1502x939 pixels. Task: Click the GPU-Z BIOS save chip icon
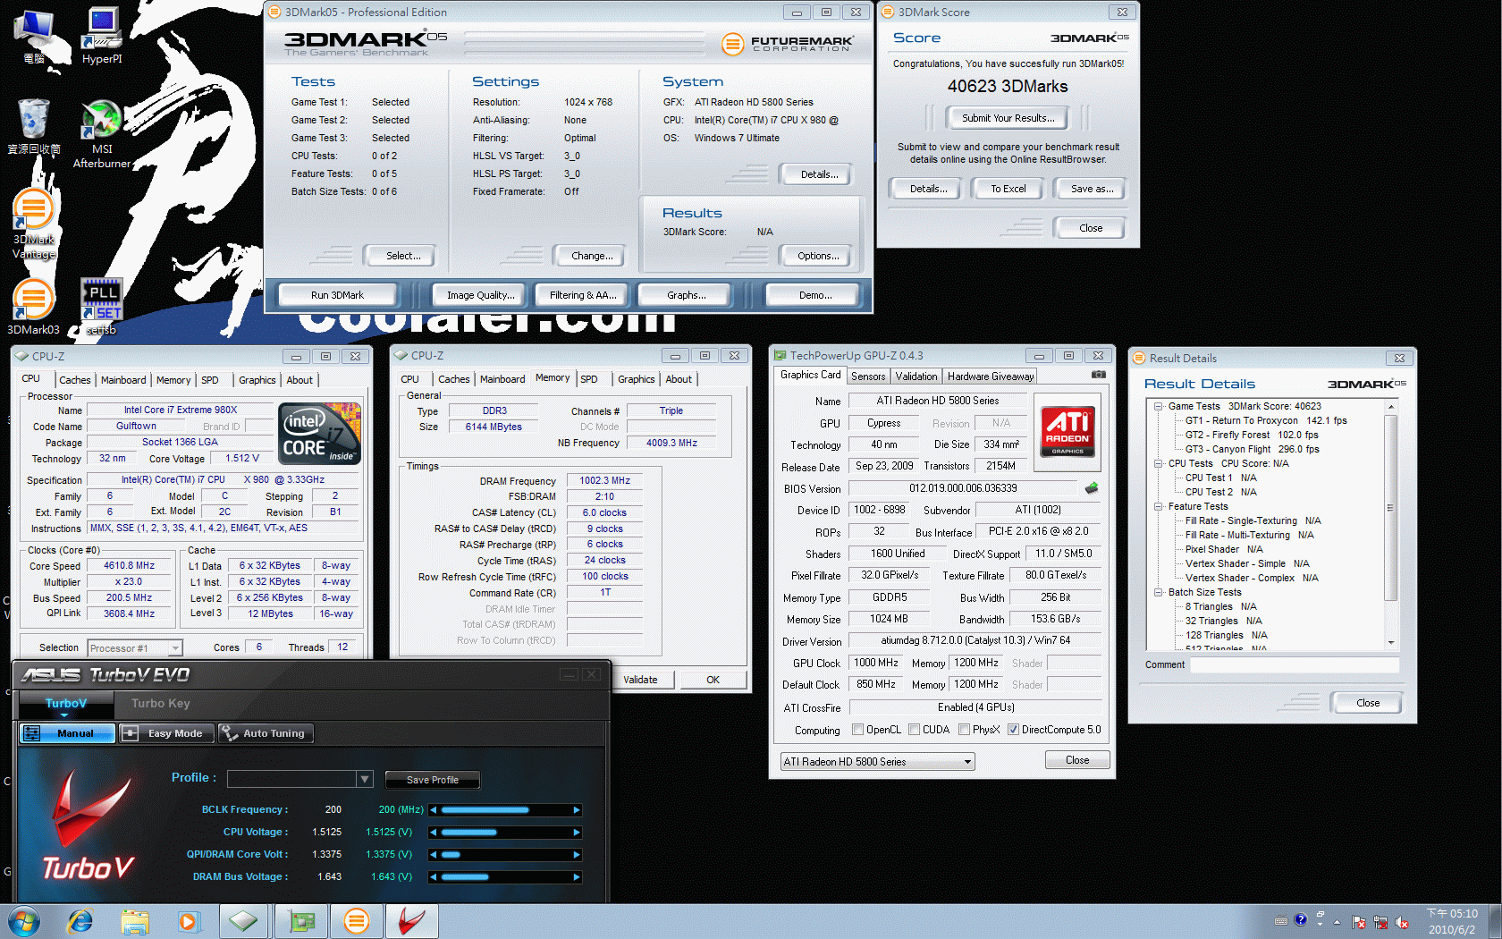[x=1092, y=488]
